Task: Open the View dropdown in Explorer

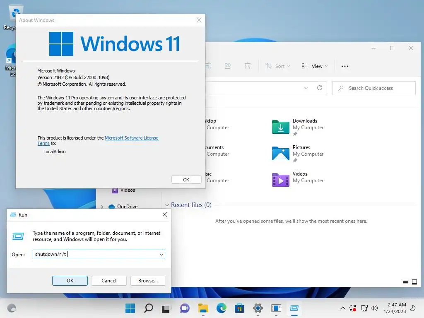Action: pyautogui.click(x=315, y=66)
